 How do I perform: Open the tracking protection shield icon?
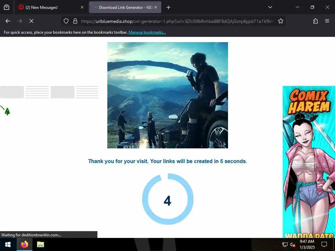pos(66,21)
